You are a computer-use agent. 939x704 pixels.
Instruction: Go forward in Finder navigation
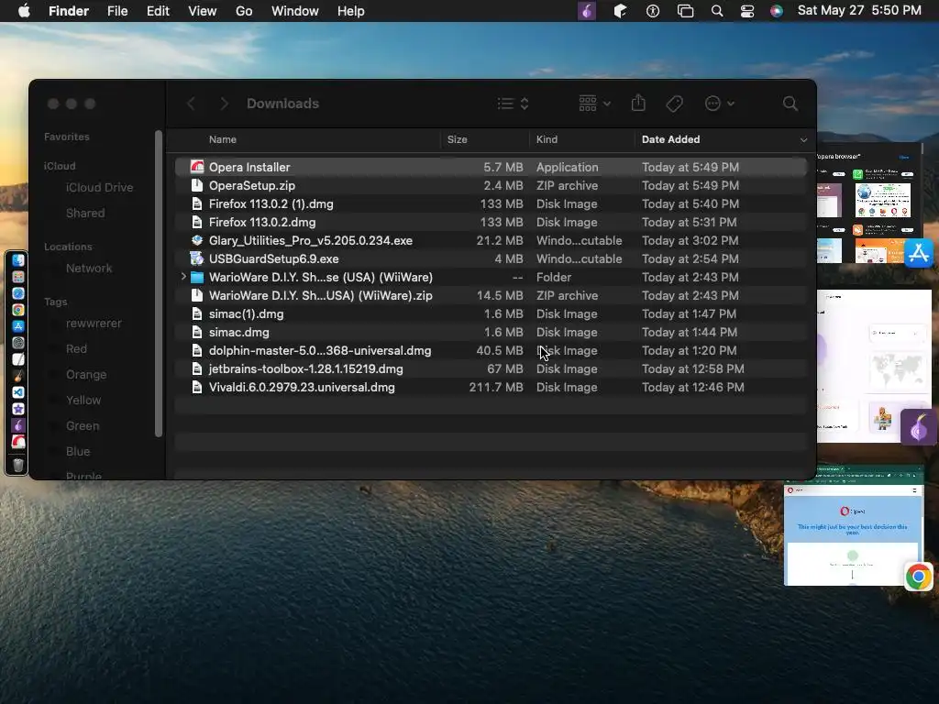[x=224, y=104]
